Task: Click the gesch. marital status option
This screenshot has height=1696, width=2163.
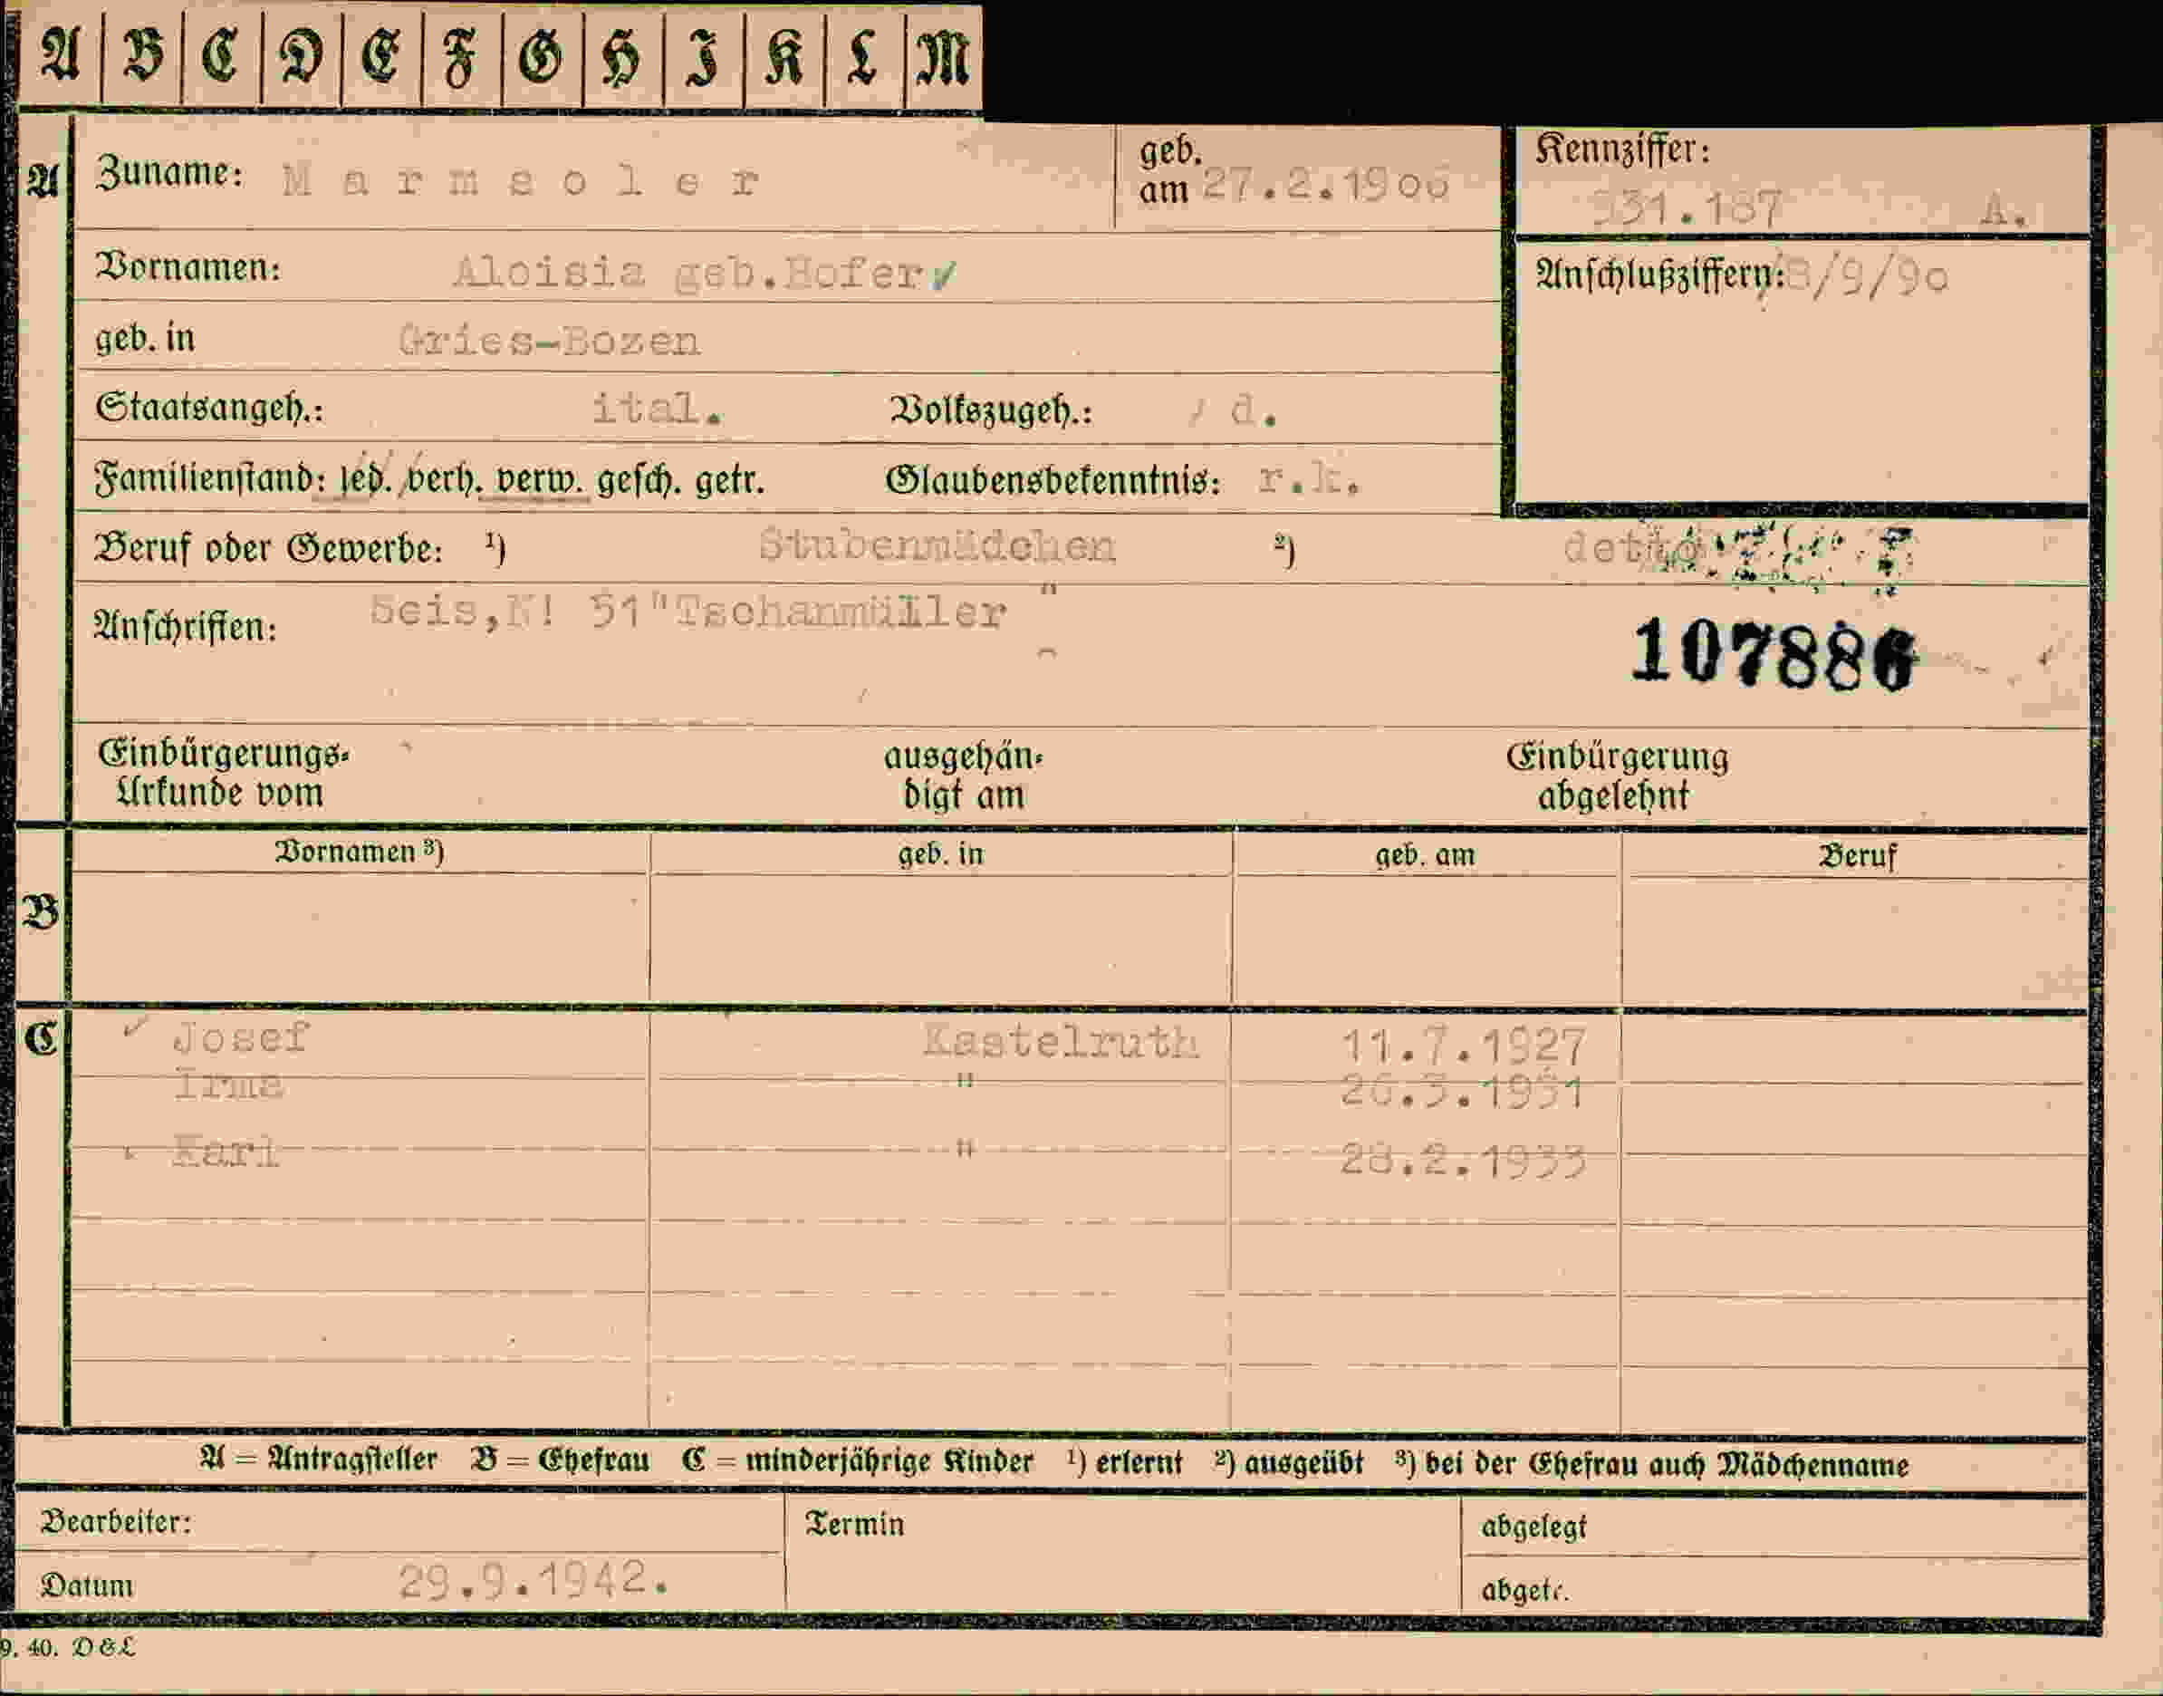Action: [x=640, y=480]
